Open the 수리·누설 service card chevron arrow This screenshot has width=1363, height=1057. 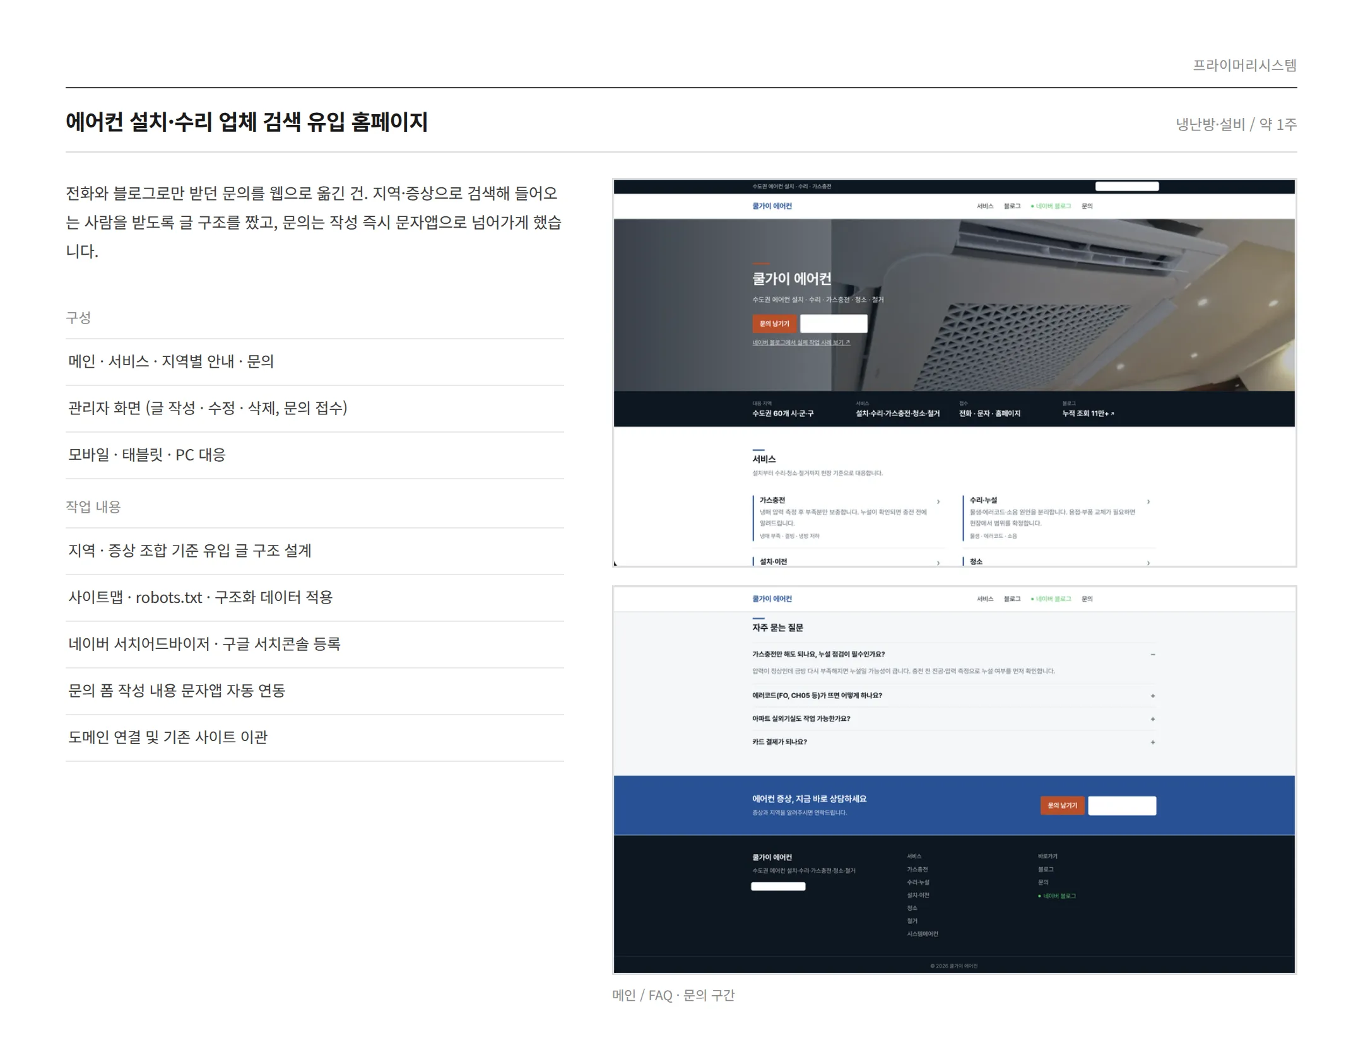click(1148, 502)
